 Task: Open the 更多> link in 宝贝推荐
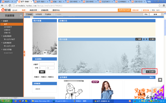point(152,77)
